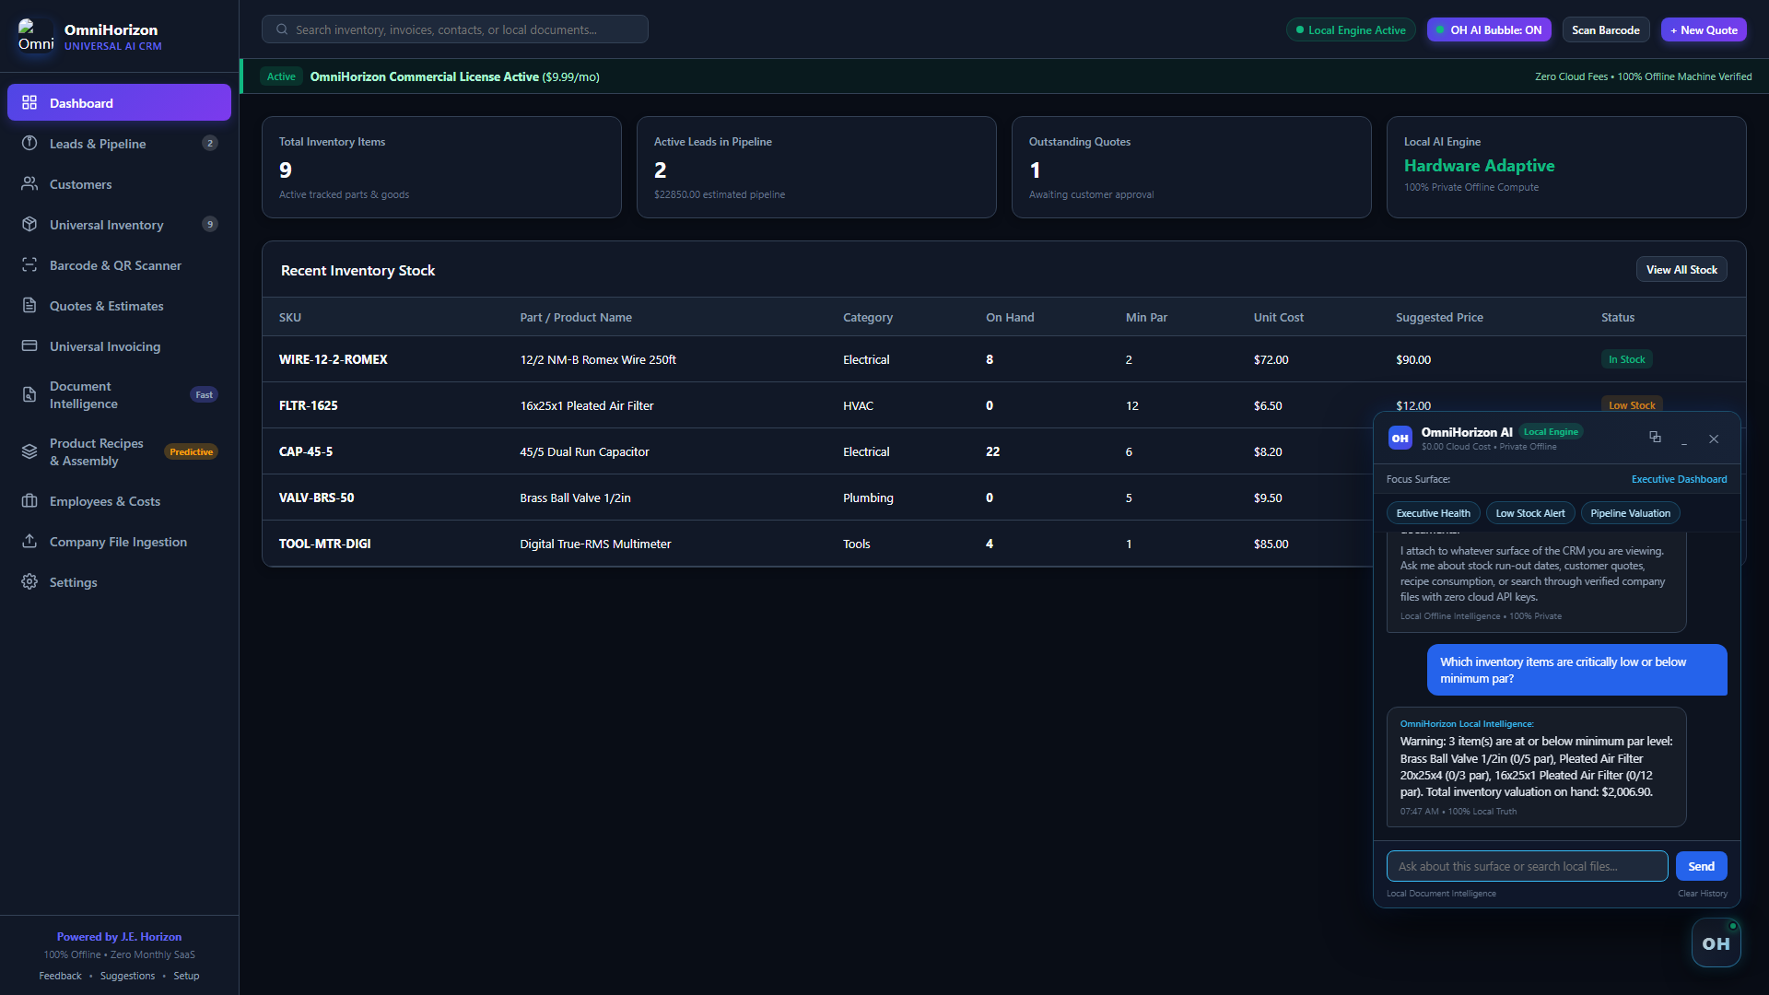Click Executive Dashboard focus surface link
The image size is (1769, 995).
tap(1679, 479)
